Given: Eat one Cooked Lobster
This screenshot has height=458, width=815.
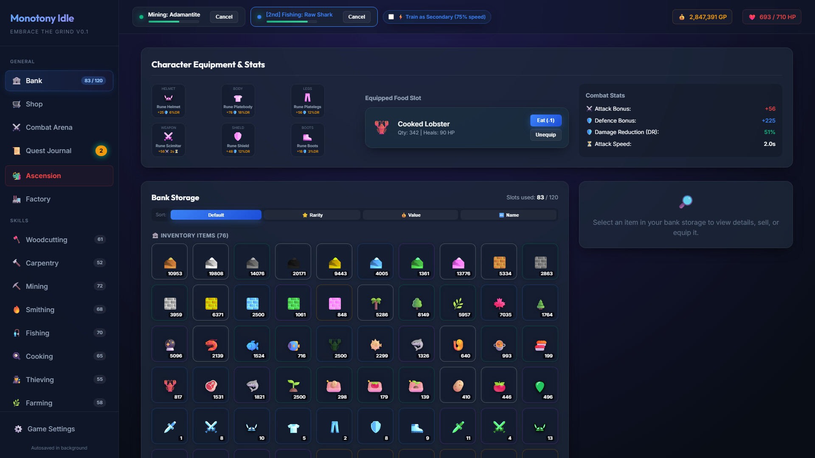Looking at the screenshot, I should (545, 120).
